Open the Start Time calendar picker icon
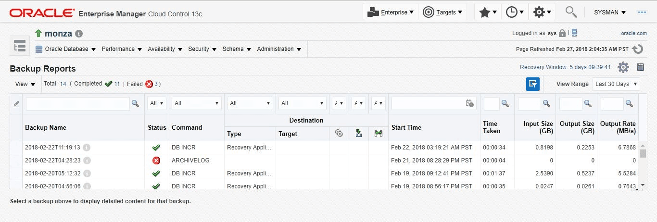 click(x=470, y=103)
